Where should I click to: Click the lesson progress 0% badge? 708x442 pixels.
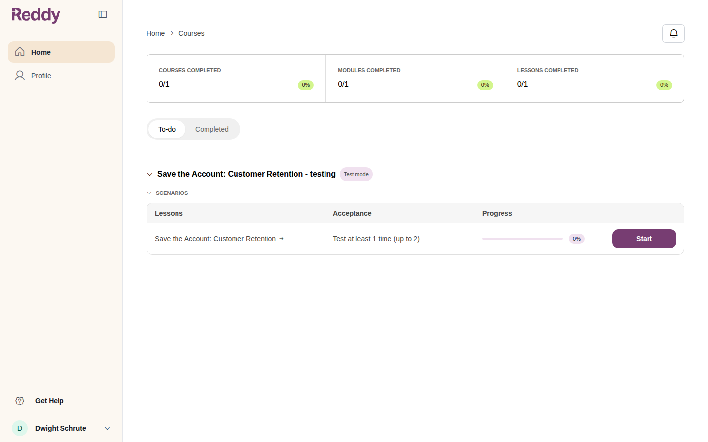[577, 239]
